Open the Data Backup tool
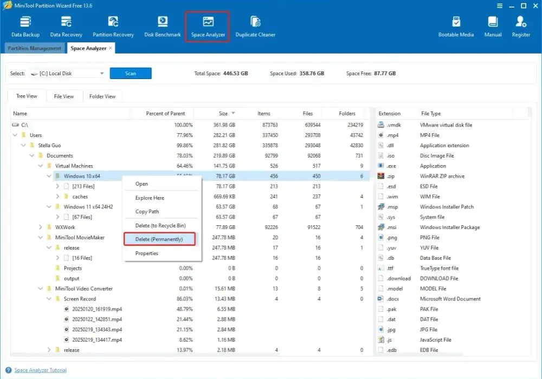Screen dimensions: 542x379 click(x=25, y=26)
